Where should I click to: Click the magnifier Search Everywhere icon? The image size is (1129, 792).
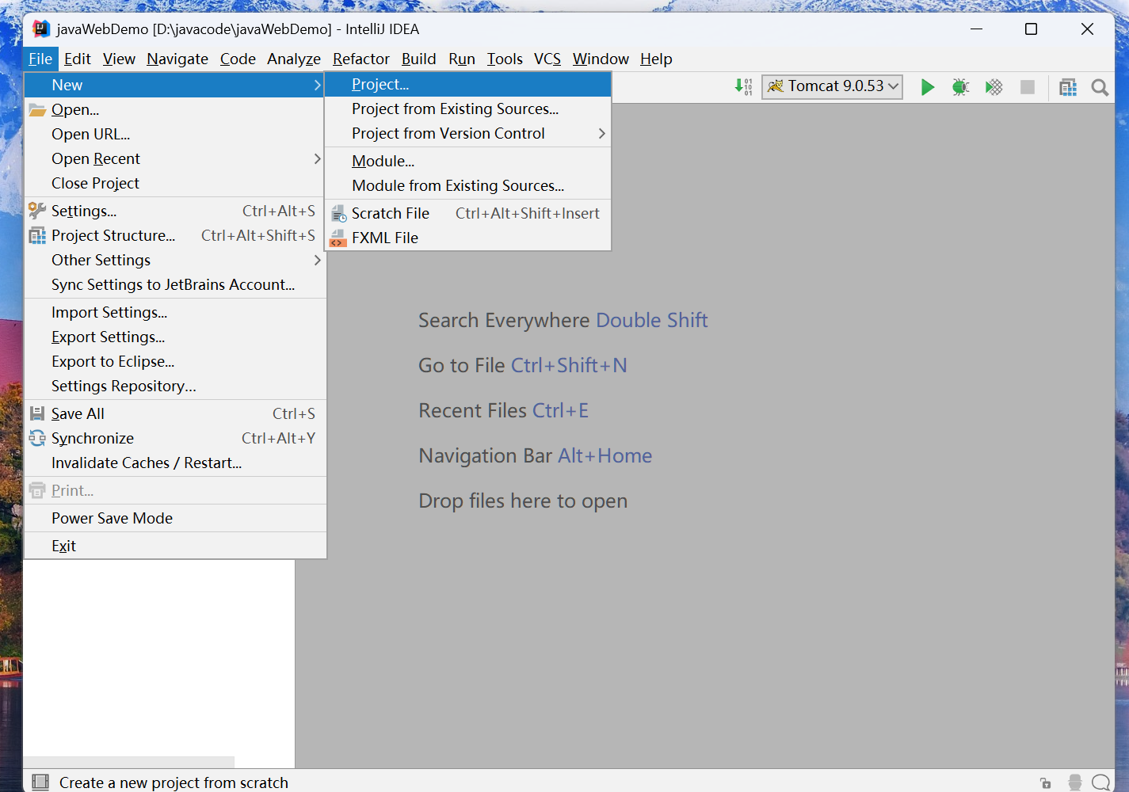[1100, 86]
